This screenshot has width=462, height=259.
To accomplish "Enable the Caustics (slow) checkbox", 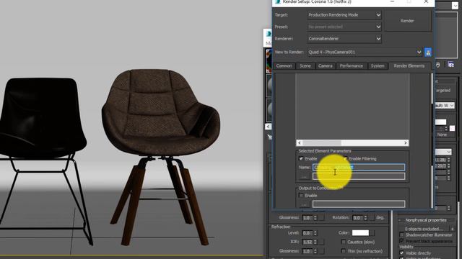I will [x=344, y=242].
